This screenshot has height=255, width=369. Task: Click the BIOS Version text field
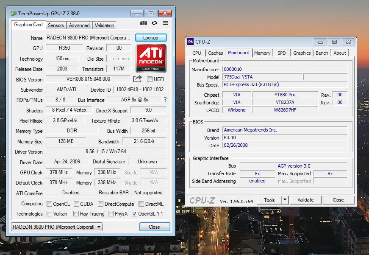pos(88,79)
